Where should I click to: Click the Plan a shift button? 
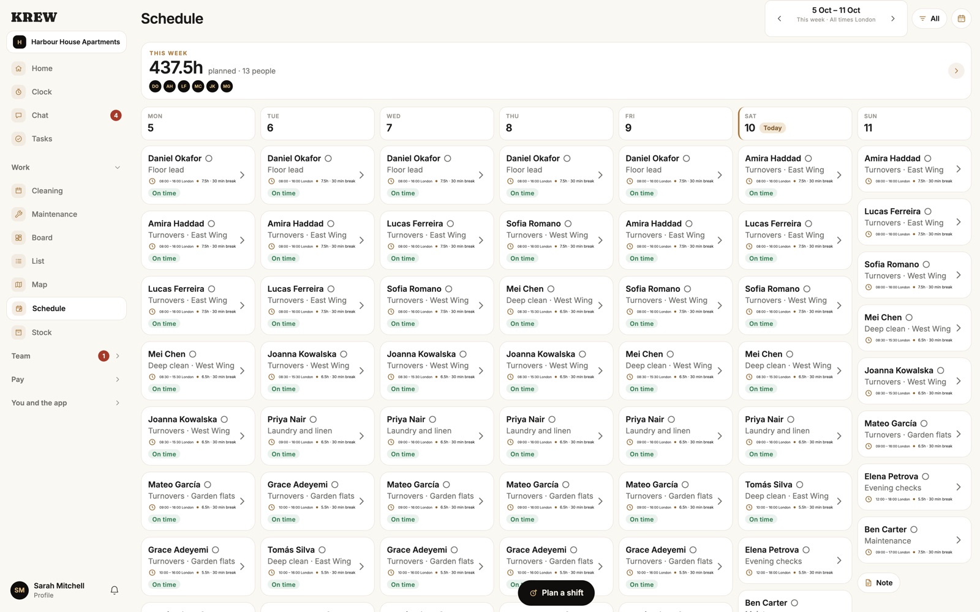coord(556,592)
